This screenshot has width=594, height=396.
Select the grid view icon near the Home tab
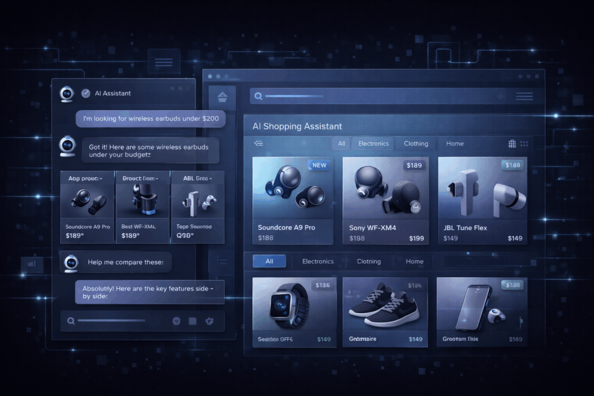(x=524, y=143)
